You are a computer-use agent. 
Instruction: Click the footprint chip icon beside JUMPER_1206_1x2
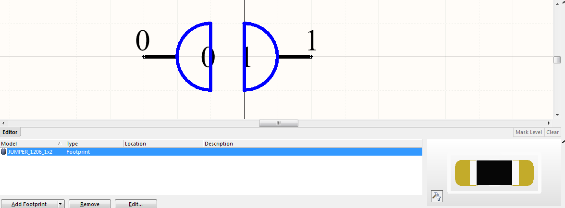point(4,152)
